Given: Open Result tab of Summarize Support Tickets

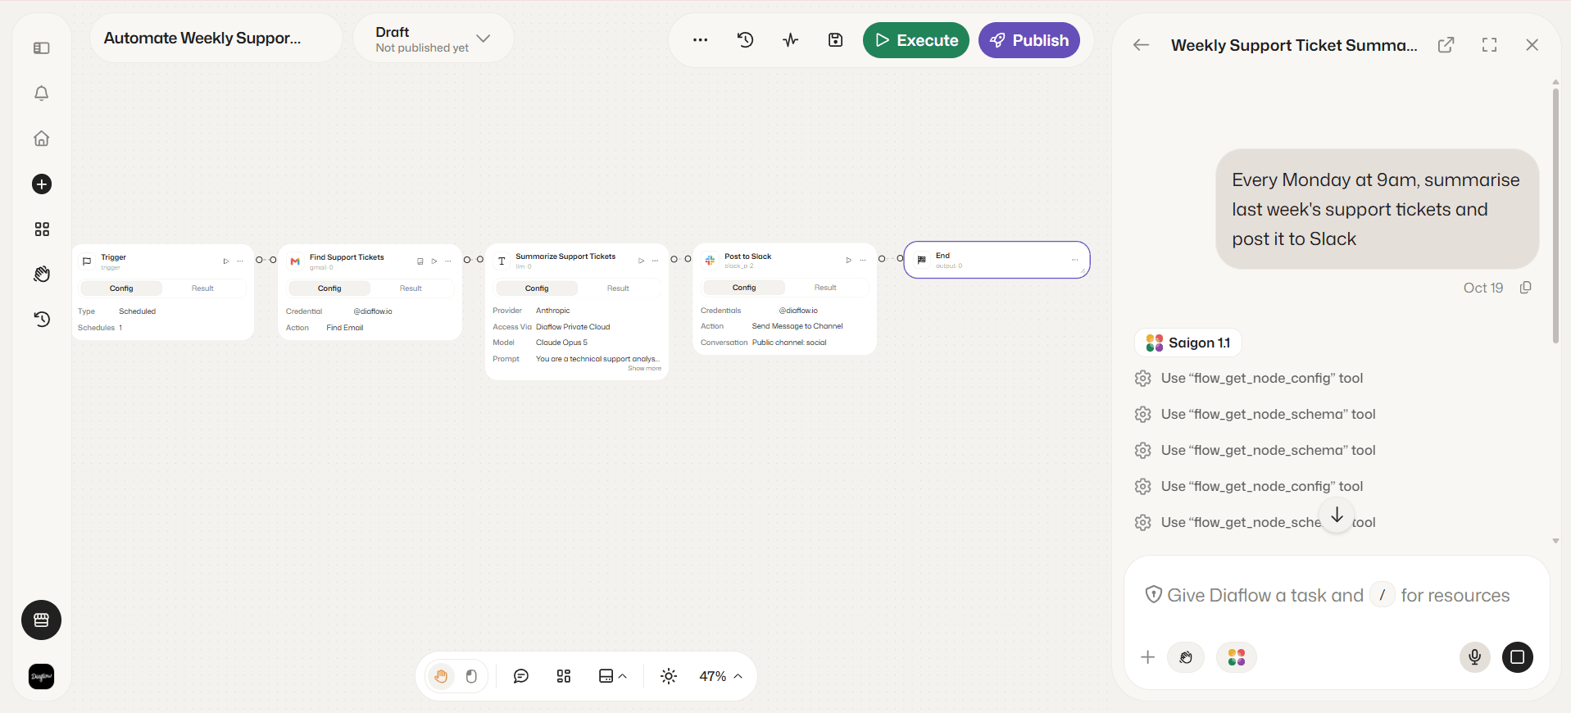Looking at the screenshot, I should [x=618, y=288].
